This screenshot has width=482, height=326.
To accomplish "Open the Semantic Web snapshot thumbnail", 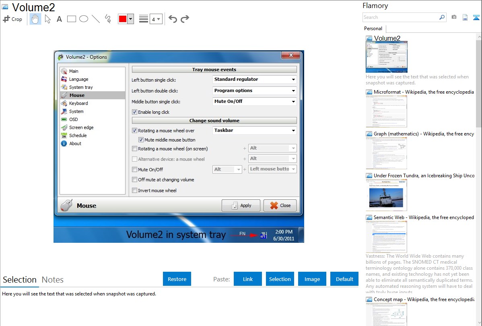I will tap(386, 237).
